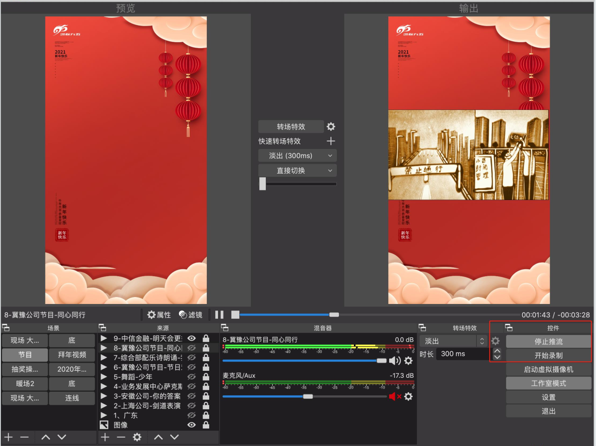
Task: Click the gear icon next to 转场特效 button
Action: [x=331, y=127]
